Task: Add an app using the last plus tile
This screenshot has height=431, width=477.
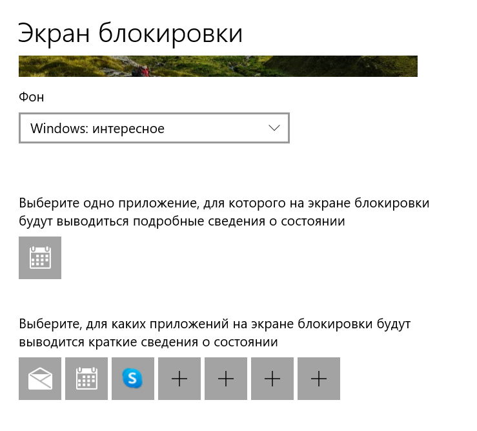Action: tap(319, 379)
